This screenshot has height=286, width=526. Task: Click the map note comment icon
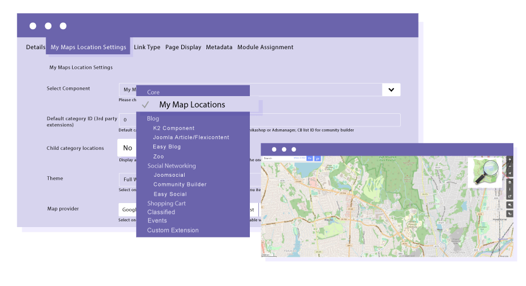[509, 205]
